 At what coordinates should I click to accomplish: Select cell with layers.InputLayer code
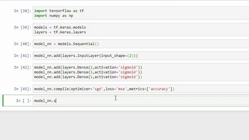pos(141,56)
